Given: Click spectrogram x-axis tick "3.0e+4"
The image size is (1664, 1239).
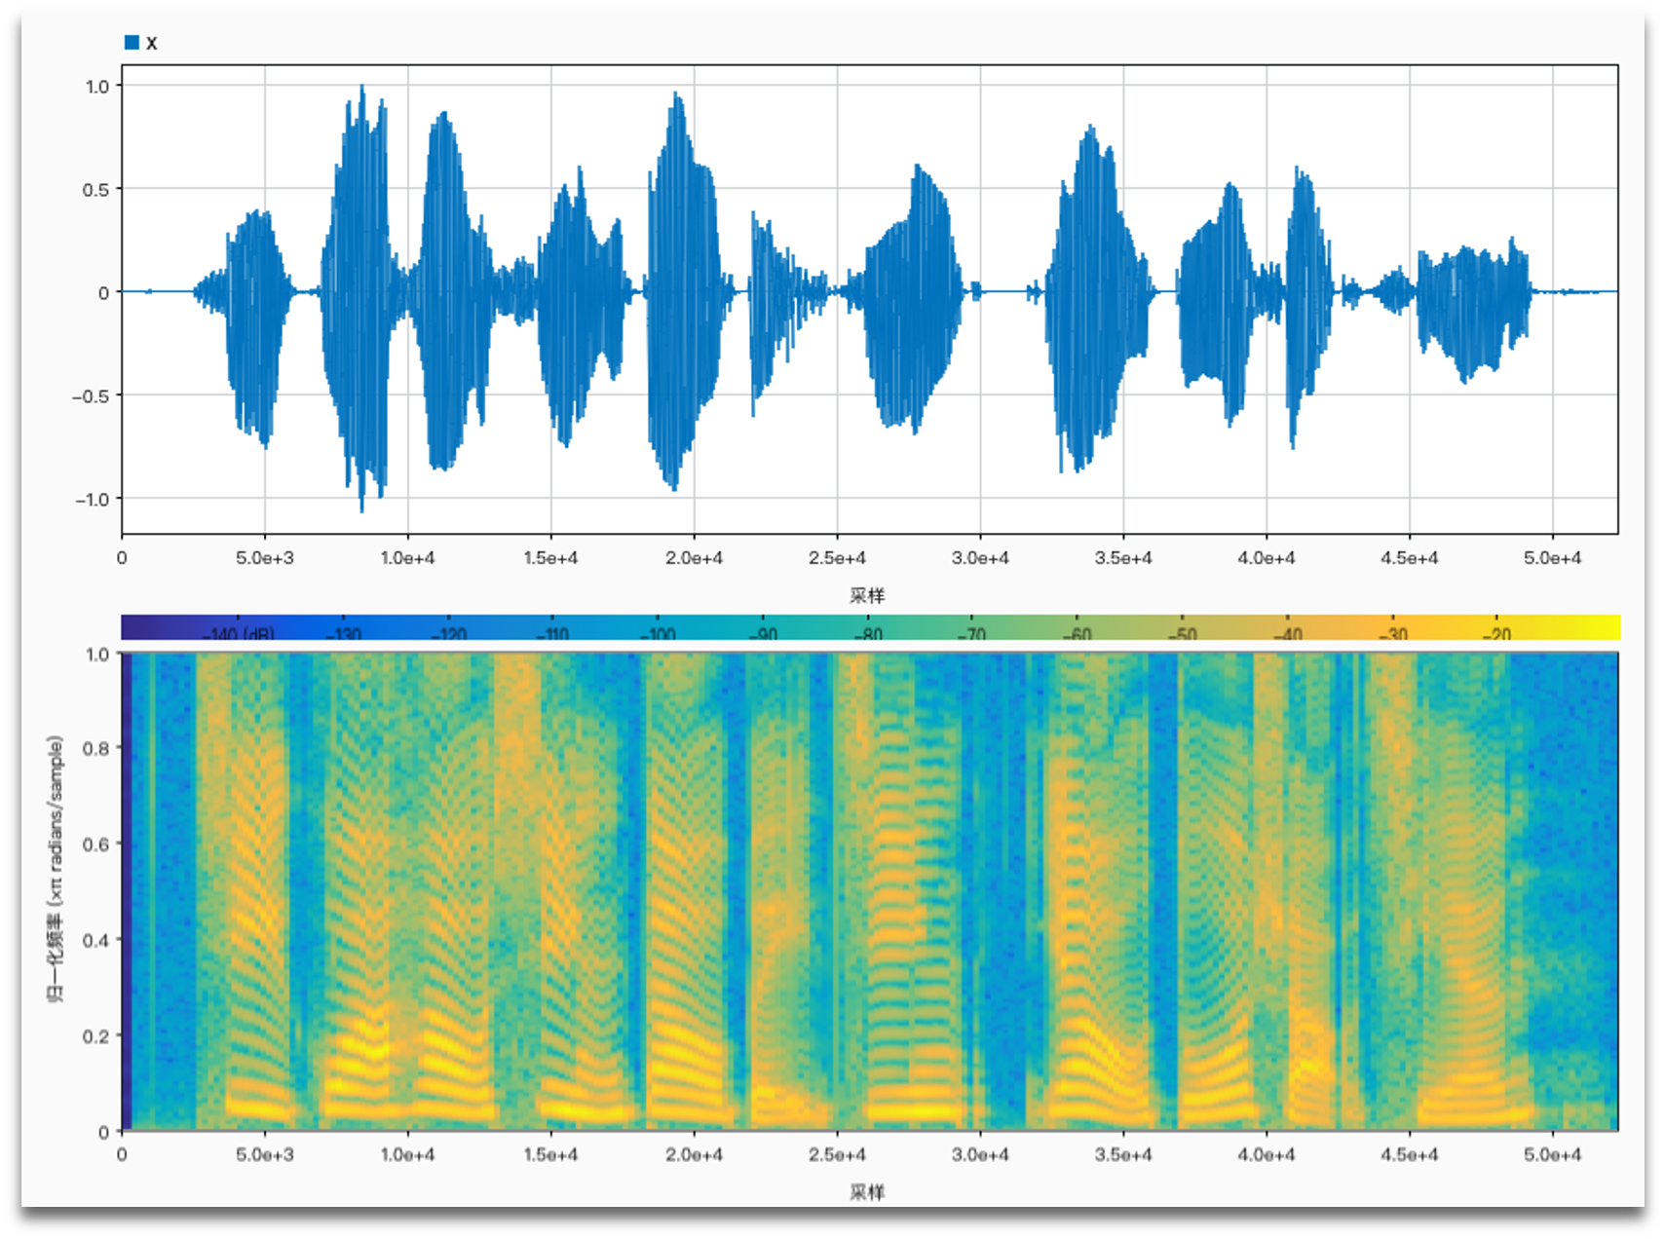Looking at the screenshot, I should (x=980, y=1154).
